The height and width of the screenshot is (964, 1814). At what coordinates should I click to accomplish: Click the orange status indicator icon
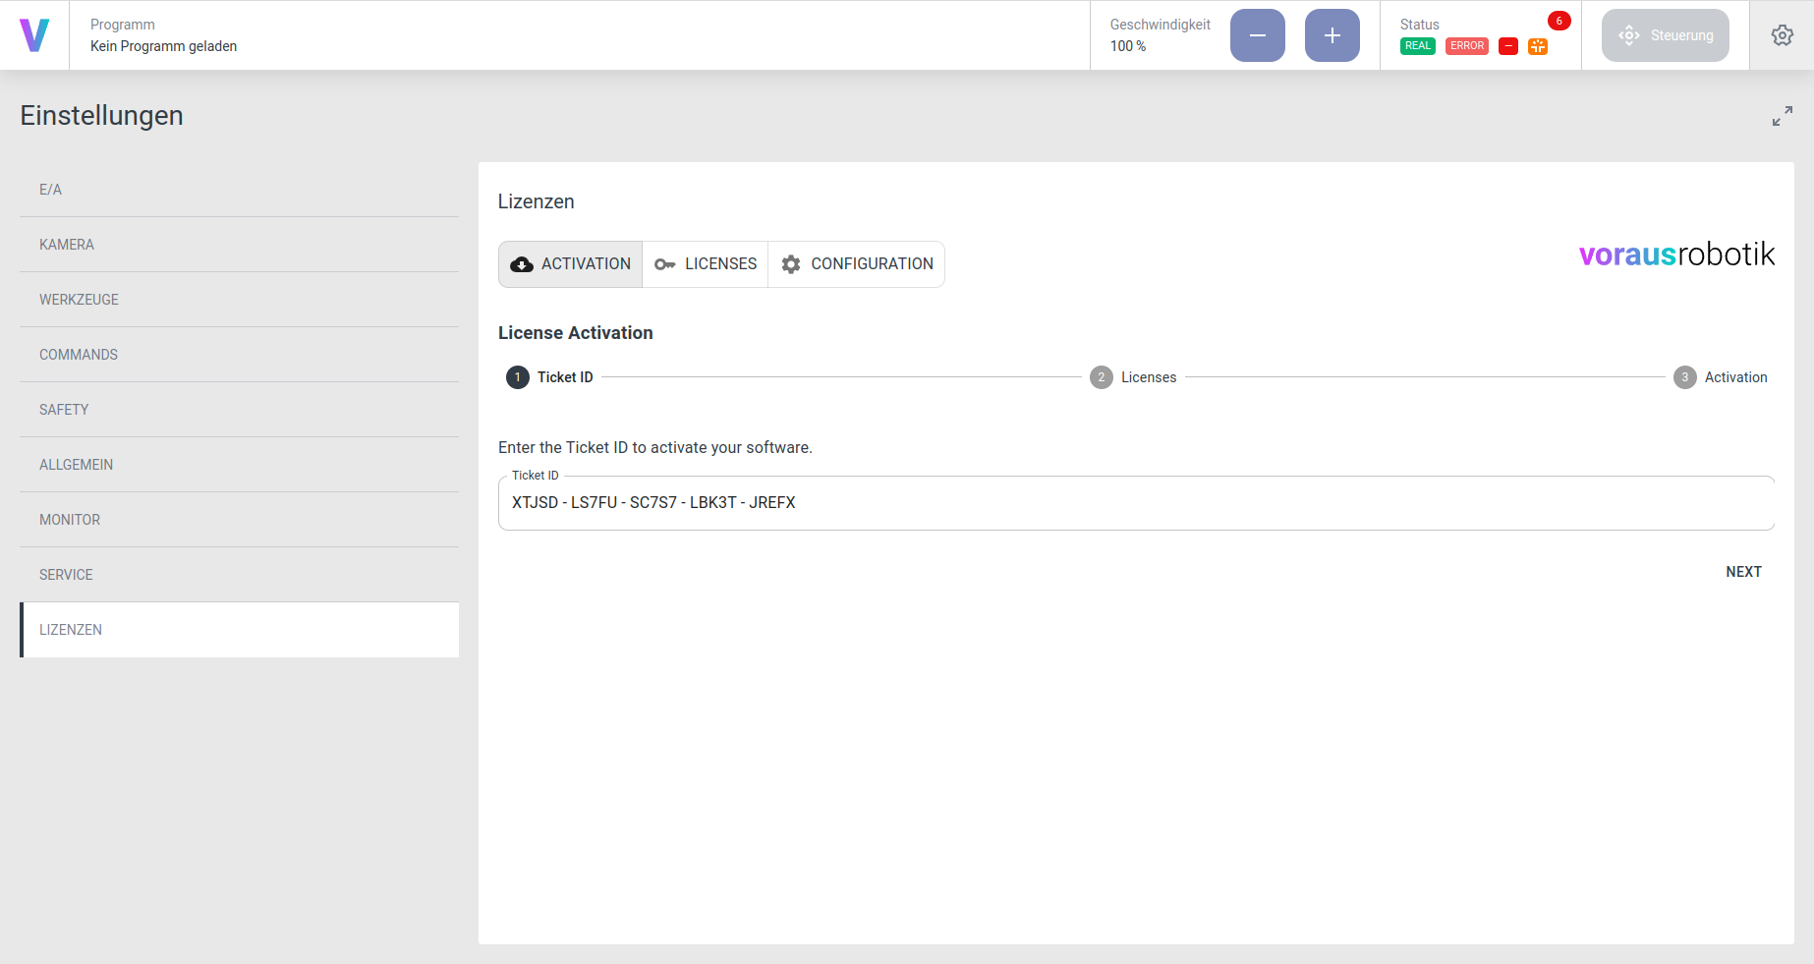[1537, 46]
